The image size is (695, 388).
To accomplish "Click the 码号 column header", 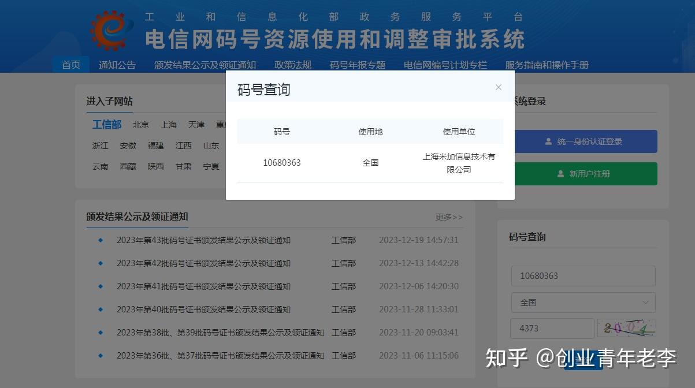I will click(282, 132).
